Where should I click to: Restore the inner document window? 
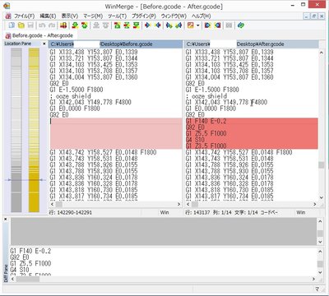pyautogui.click(x=314, y=16)
